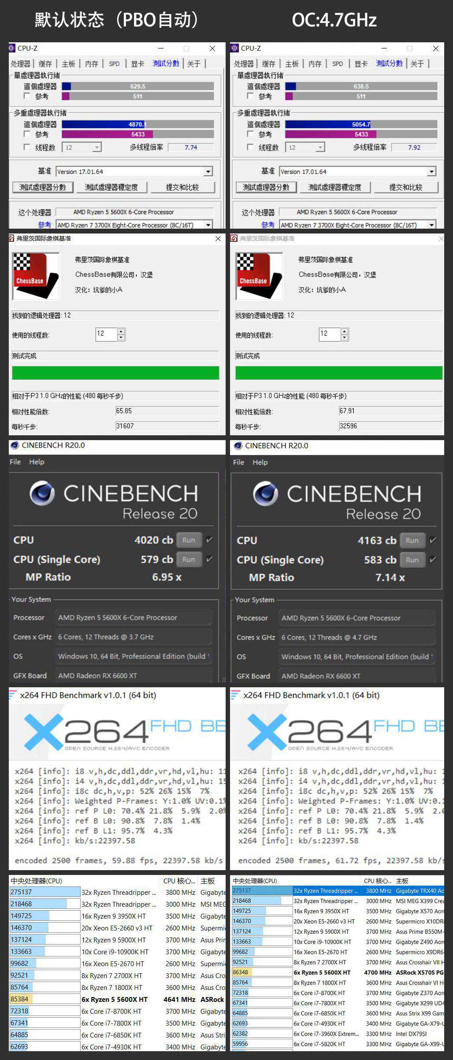Screen dimensions: 453x1060
Task: Switch to 内存 tab in left CPU-Z
Action: coord(91,64)
